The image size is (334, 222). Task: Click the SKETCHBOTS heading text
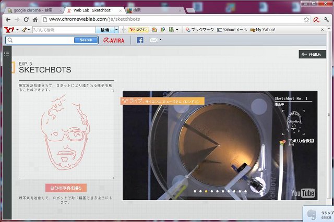click(45, 70)
